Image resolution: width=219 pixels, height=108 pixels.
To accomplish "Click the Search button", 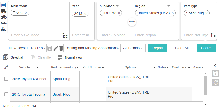I will (x=207, y=48).
